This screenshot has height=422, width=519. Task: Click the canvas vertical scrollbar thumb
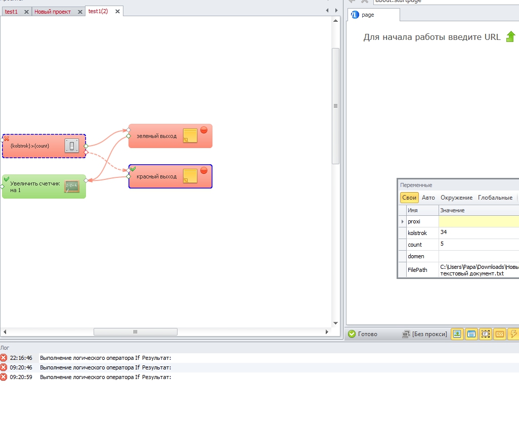[335, 106]
